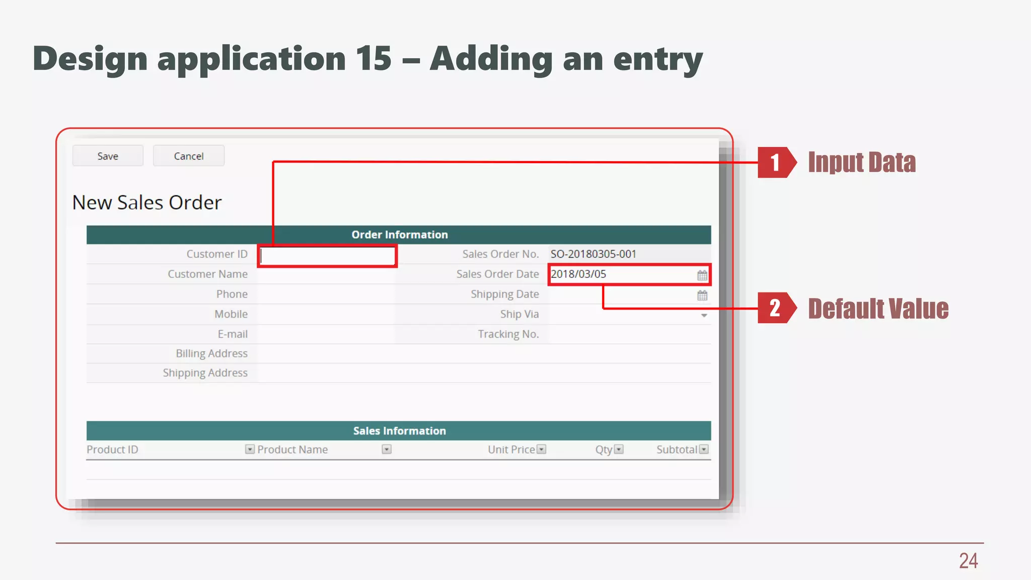Click the Order Information section header
The image size is (1031, 580).
[399, 235]
